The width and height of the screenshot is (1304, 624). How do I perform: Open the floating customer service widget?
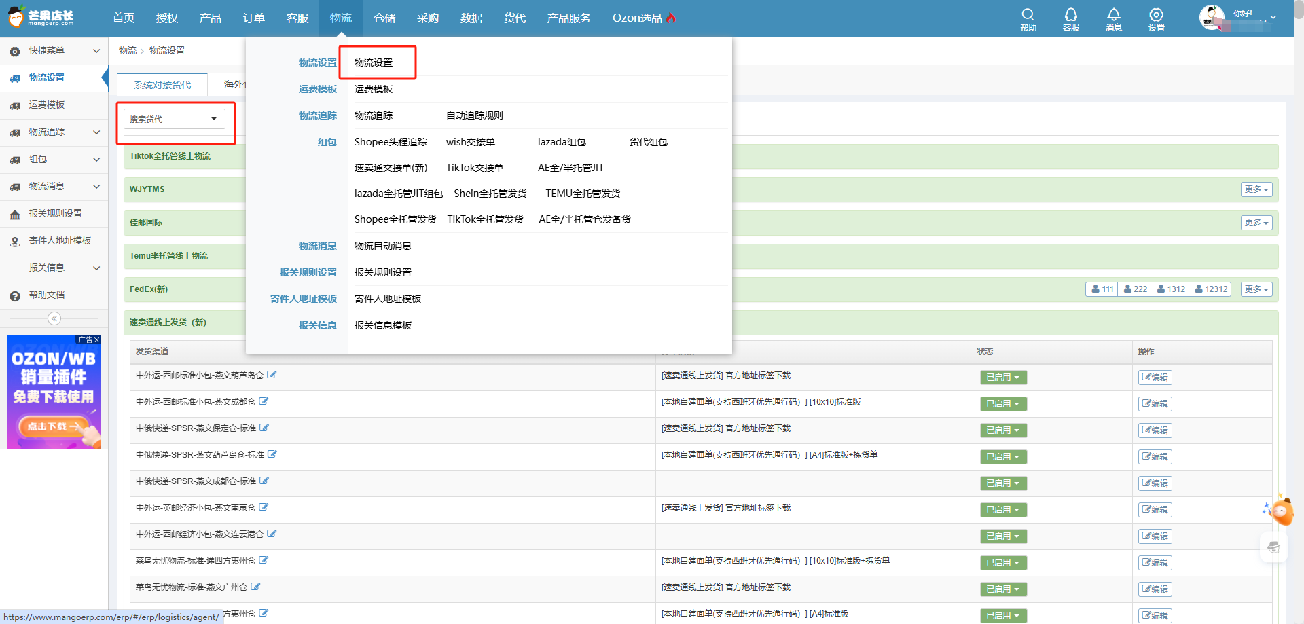[1273, 547]
